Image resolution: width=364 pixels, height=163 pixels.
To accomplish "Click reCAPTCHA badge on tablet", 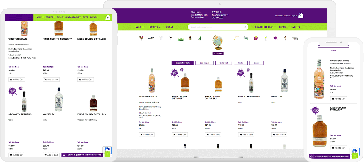I will pos(108,149).
